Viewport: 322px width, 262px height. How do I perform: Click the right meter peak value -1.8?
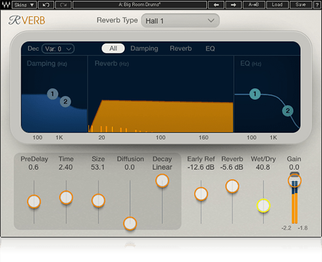303,228
